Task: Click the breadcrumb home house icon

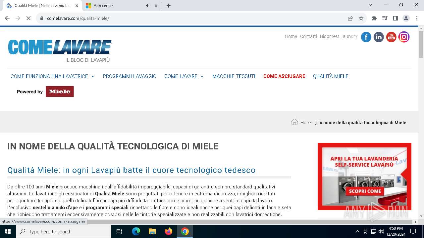Action: point(294,122)
